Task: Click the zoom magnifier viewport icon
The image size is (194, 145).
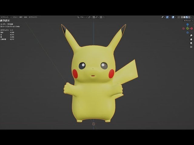Action: [191, 36]
